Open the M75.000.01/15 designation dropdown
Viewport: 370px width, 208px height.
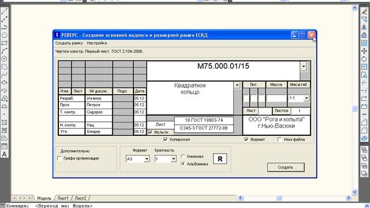(x=304, y=66)
